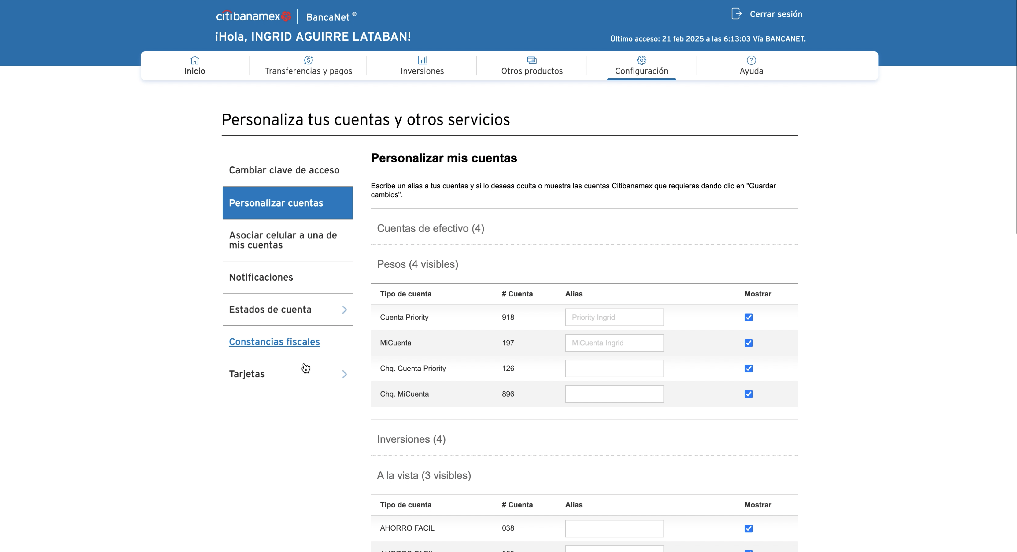Uncheck Mostrar for Cuenta Priority 918
Screen dimensions: 1017x552
749,318
